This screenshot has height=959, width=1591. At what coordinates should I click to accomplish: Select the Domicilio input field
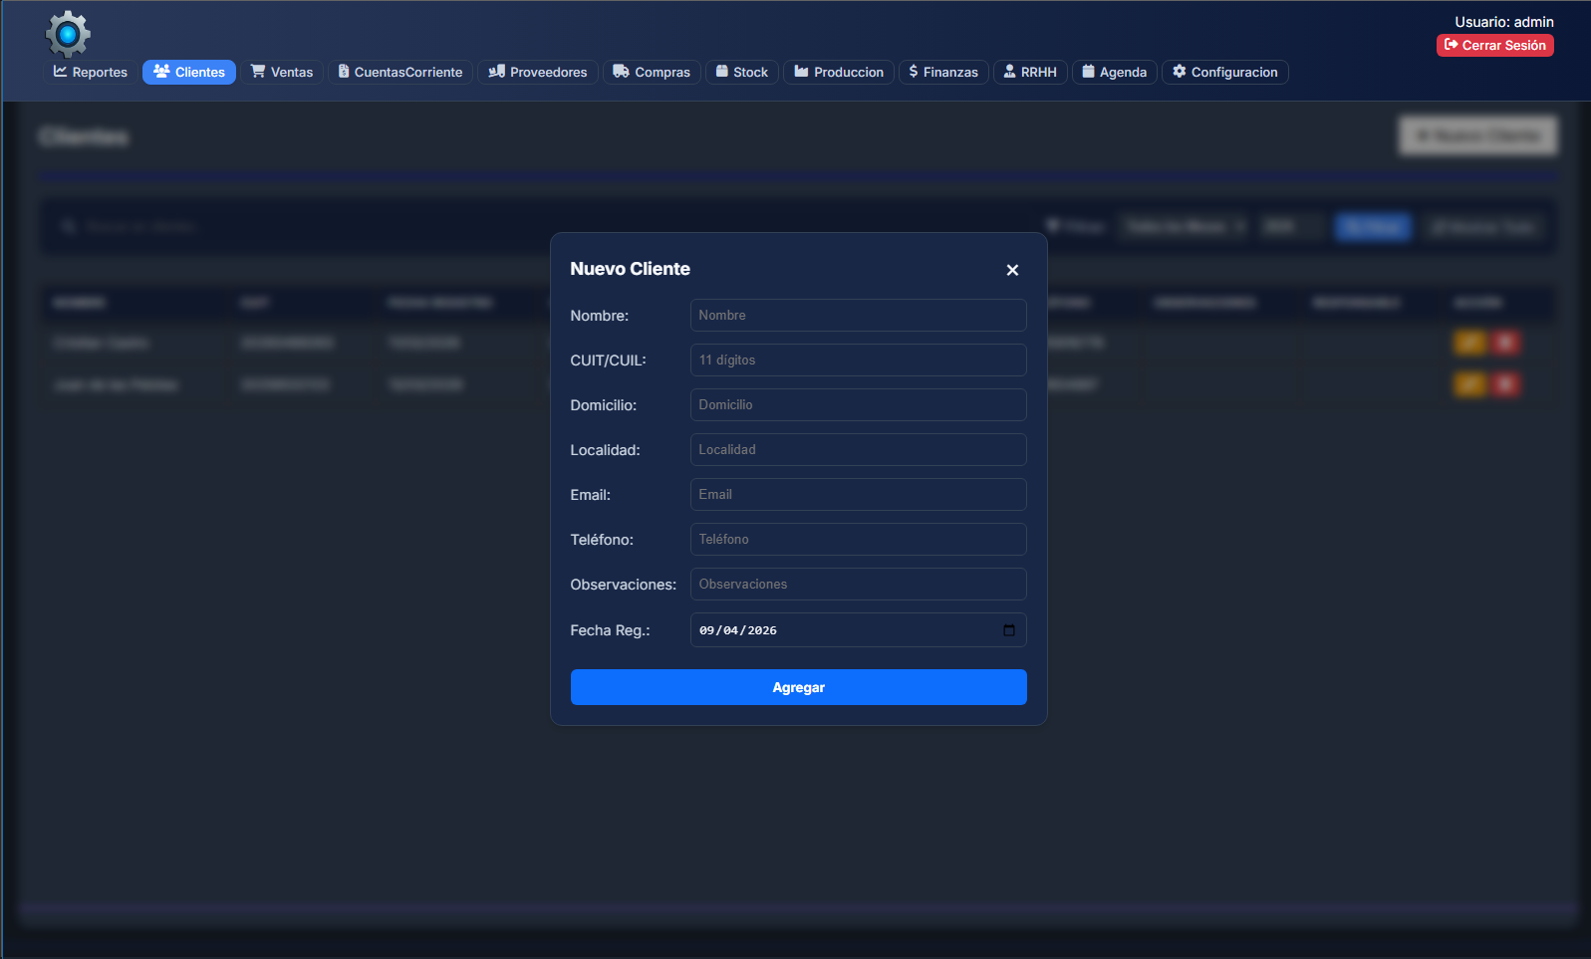point(859,404)
